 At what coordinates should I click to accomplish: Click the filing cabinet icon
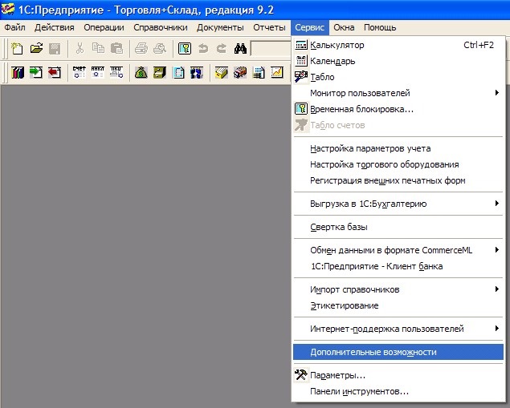pos(160,72)
